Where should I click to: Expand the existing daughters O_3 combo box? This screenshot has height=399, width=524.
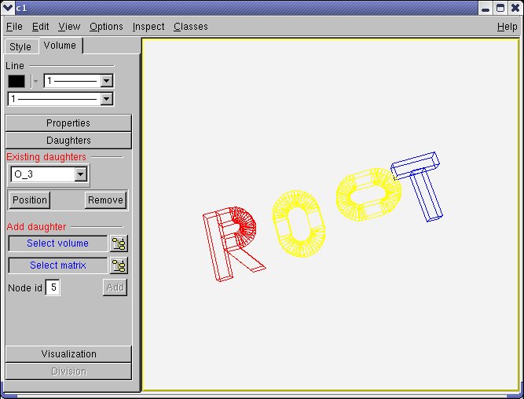pyautogui.click(x=80, y=174)
